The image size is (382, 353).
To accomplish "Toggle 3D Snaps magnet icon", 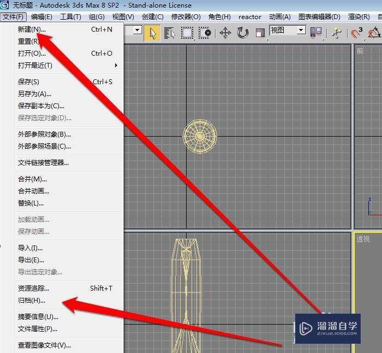I will coord(357,33).
